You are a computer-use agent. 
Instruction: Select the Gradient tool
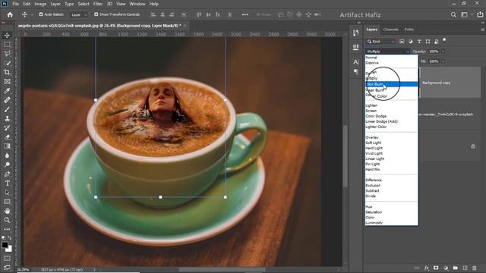(7, 146)
